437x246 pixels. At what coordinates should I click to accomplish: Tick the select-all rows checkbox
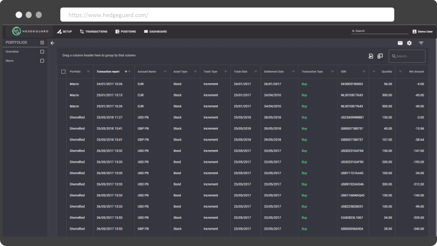pyautogui.click(x=63, y=72)
